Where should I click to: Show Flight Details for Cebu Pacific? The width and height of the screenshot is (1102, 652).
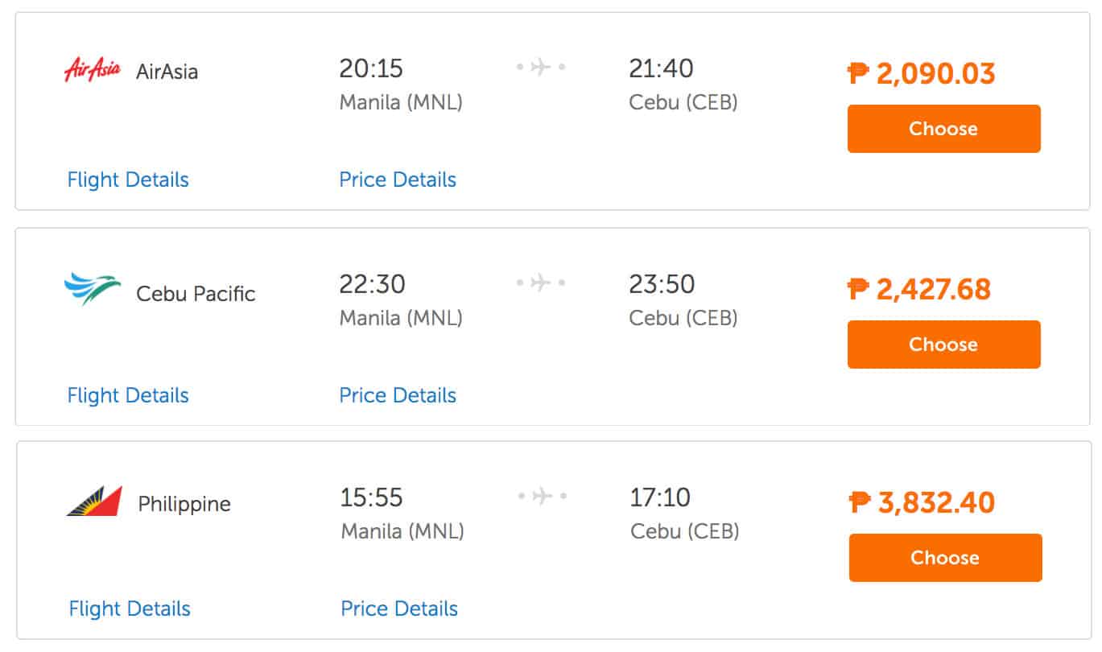pos(128,395)
